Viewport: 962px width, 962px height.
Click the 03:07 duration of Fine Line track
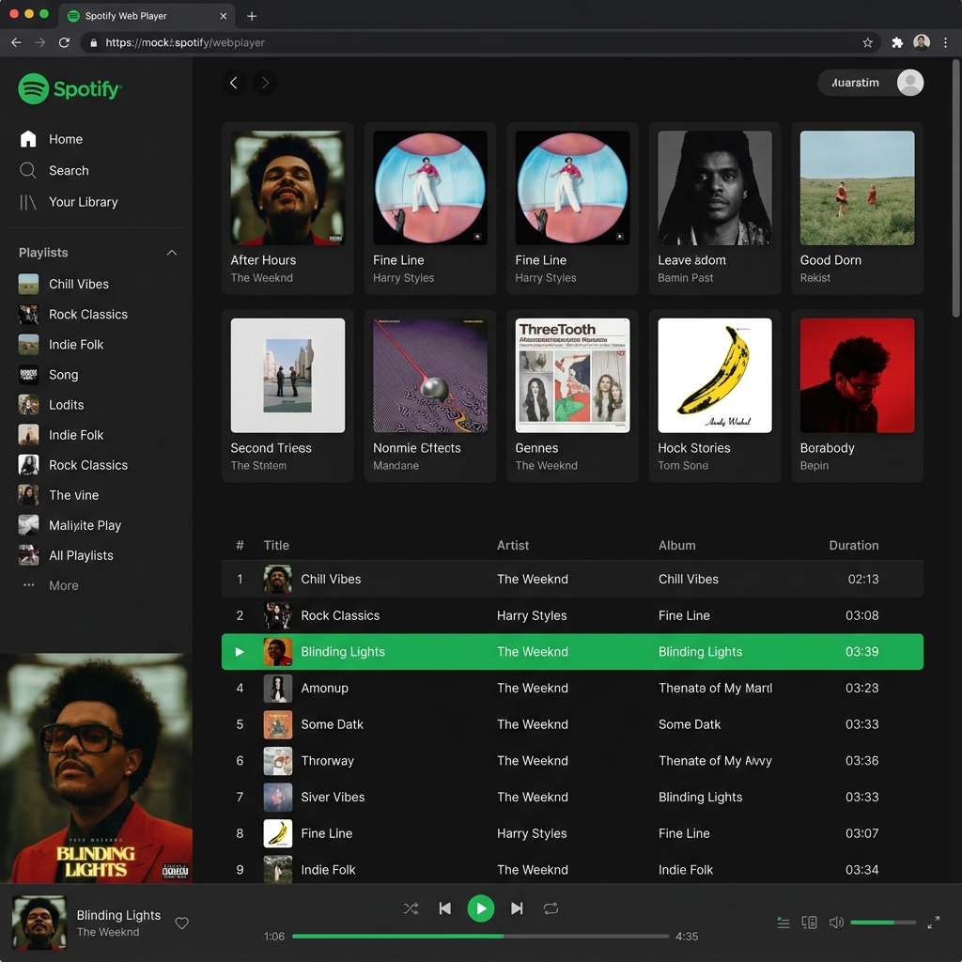coord(861,833)
